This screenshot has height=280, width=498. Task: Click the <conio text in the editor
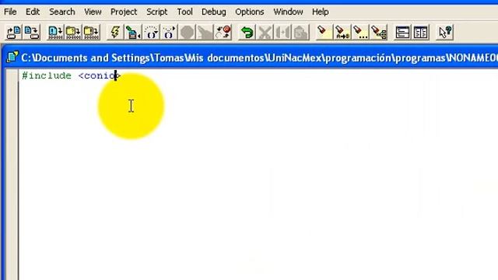[96, 75]
